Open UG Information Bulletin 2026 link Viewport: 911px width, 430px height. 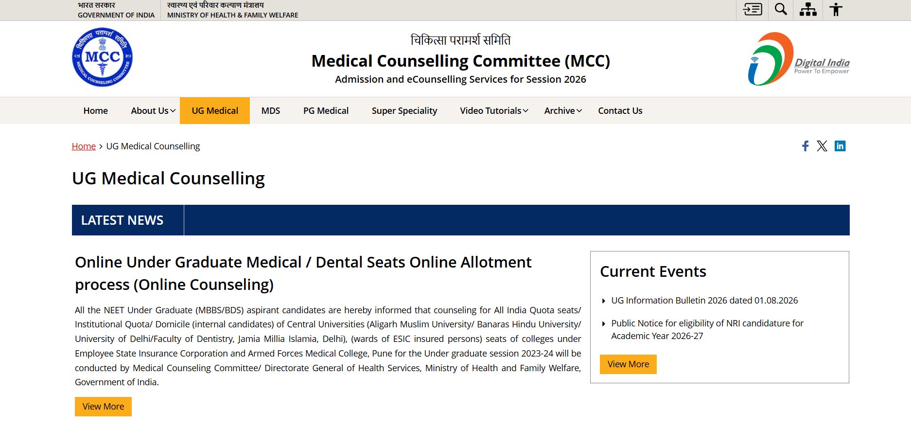point(704,301)
